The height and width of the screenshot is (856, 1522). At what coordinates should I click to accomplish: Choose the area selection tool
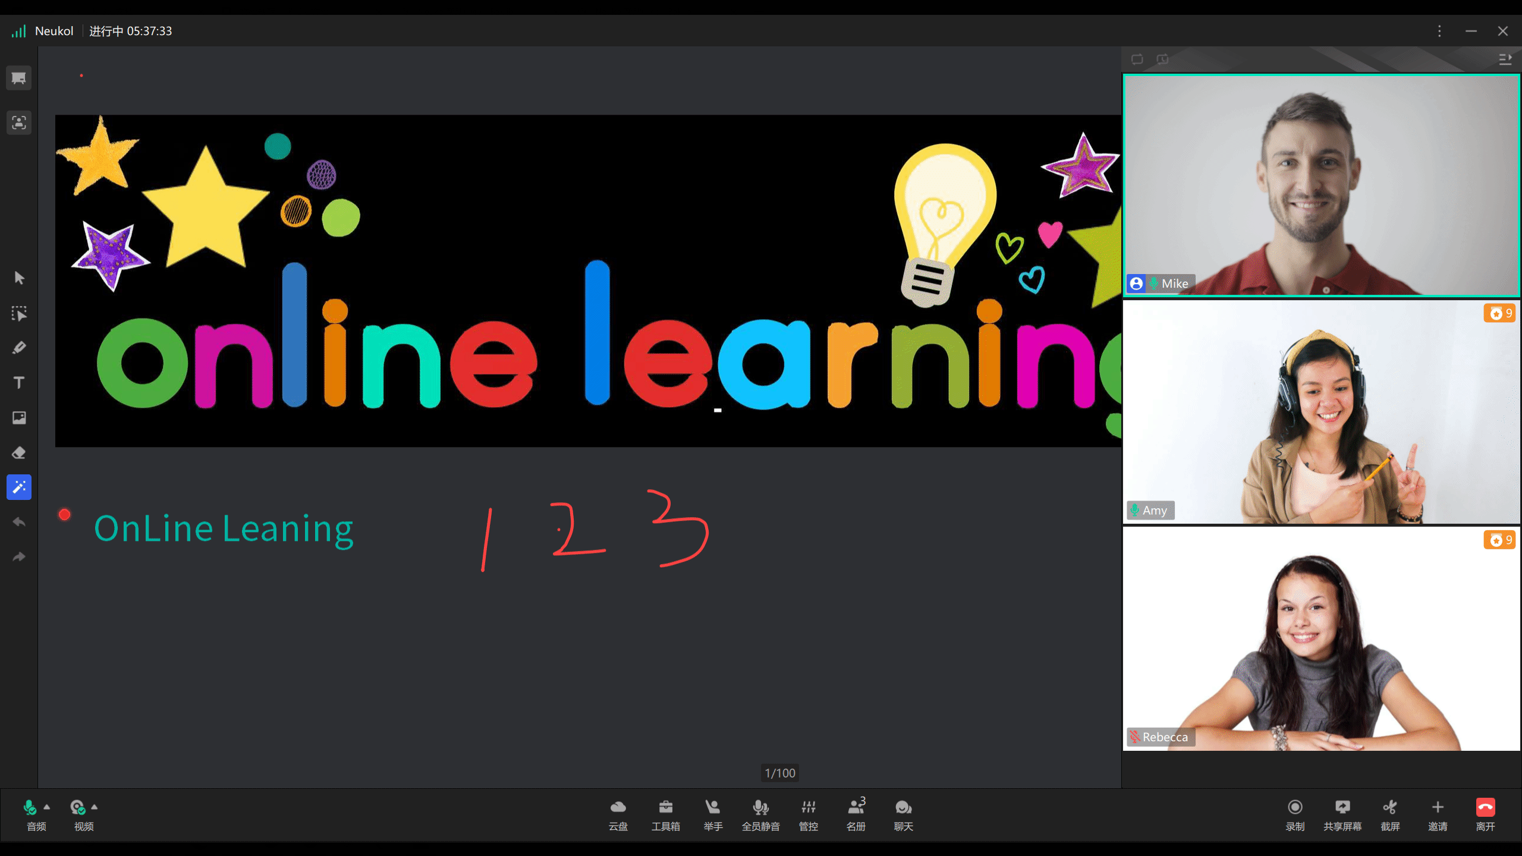19,313
